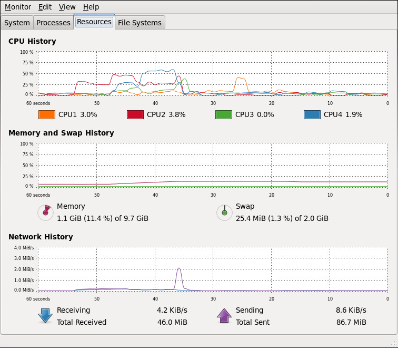Switch to the Processes tab
398x348 pixels.
pos(53,23)
